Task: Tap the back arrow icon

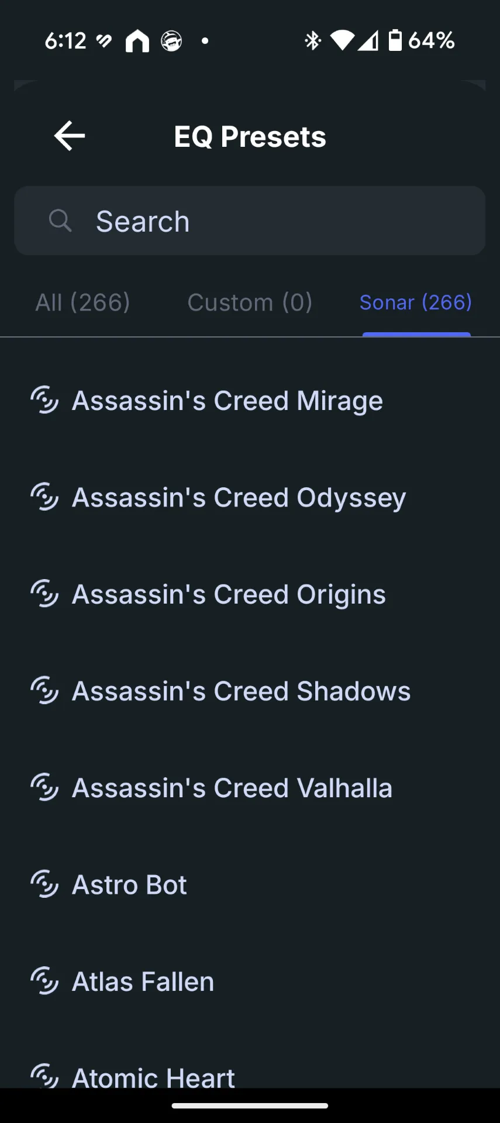Action: coord(70,136)
